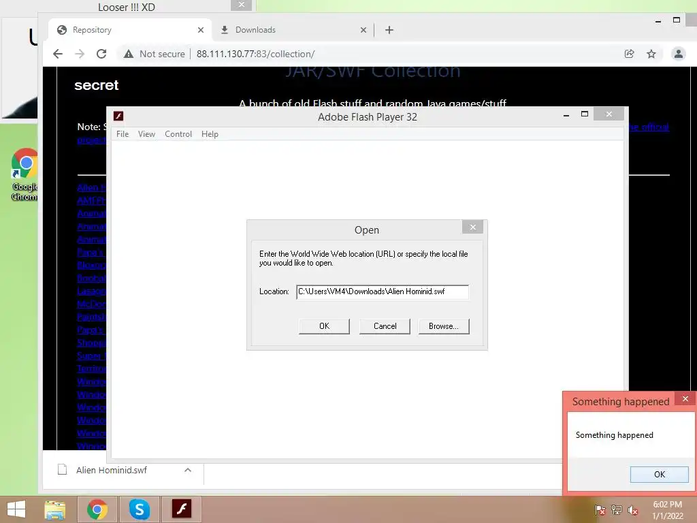Click the Location path input field

pos(383,291)
